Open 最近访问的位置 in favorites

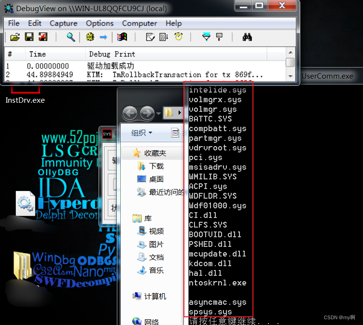coord(160,192)
